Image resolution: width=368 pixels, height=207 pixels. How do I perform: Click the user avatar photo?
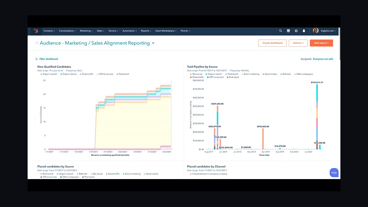click(316, 31)
